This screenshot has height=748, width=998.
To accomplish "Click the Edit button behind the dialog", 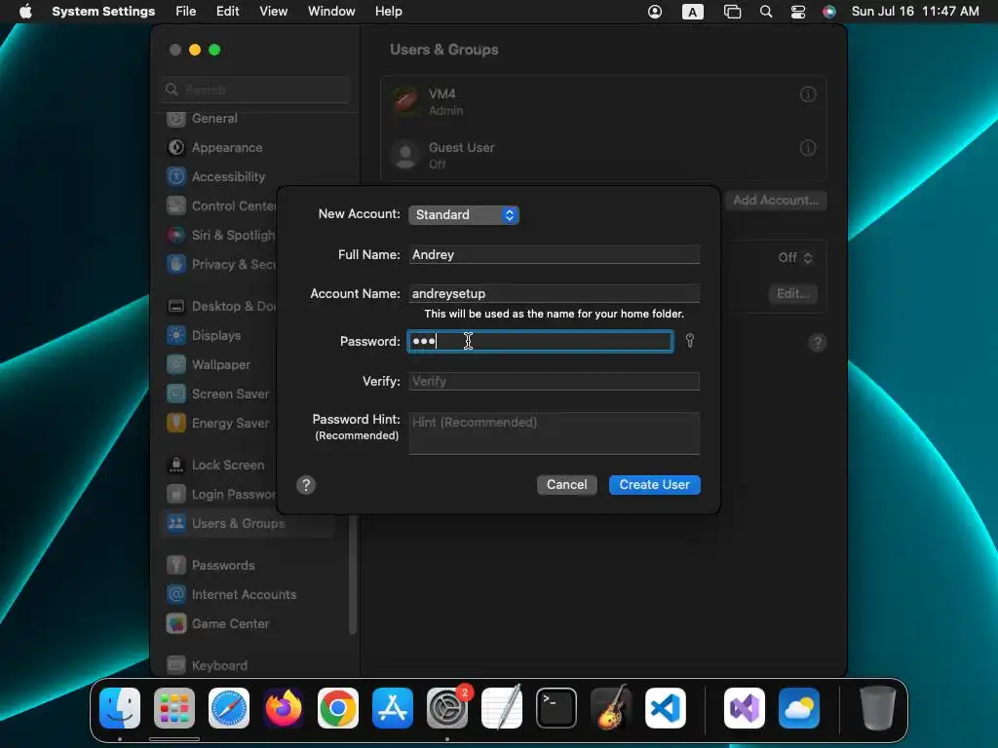I will click(x=792, y=294).
